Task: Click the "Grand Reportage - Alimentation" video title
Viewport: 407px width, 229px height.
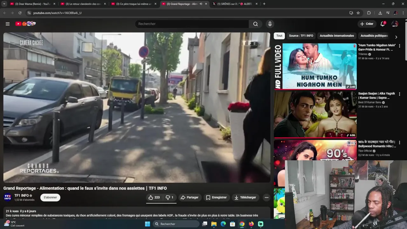Action: pyautogui.click(x=85, y=188)
